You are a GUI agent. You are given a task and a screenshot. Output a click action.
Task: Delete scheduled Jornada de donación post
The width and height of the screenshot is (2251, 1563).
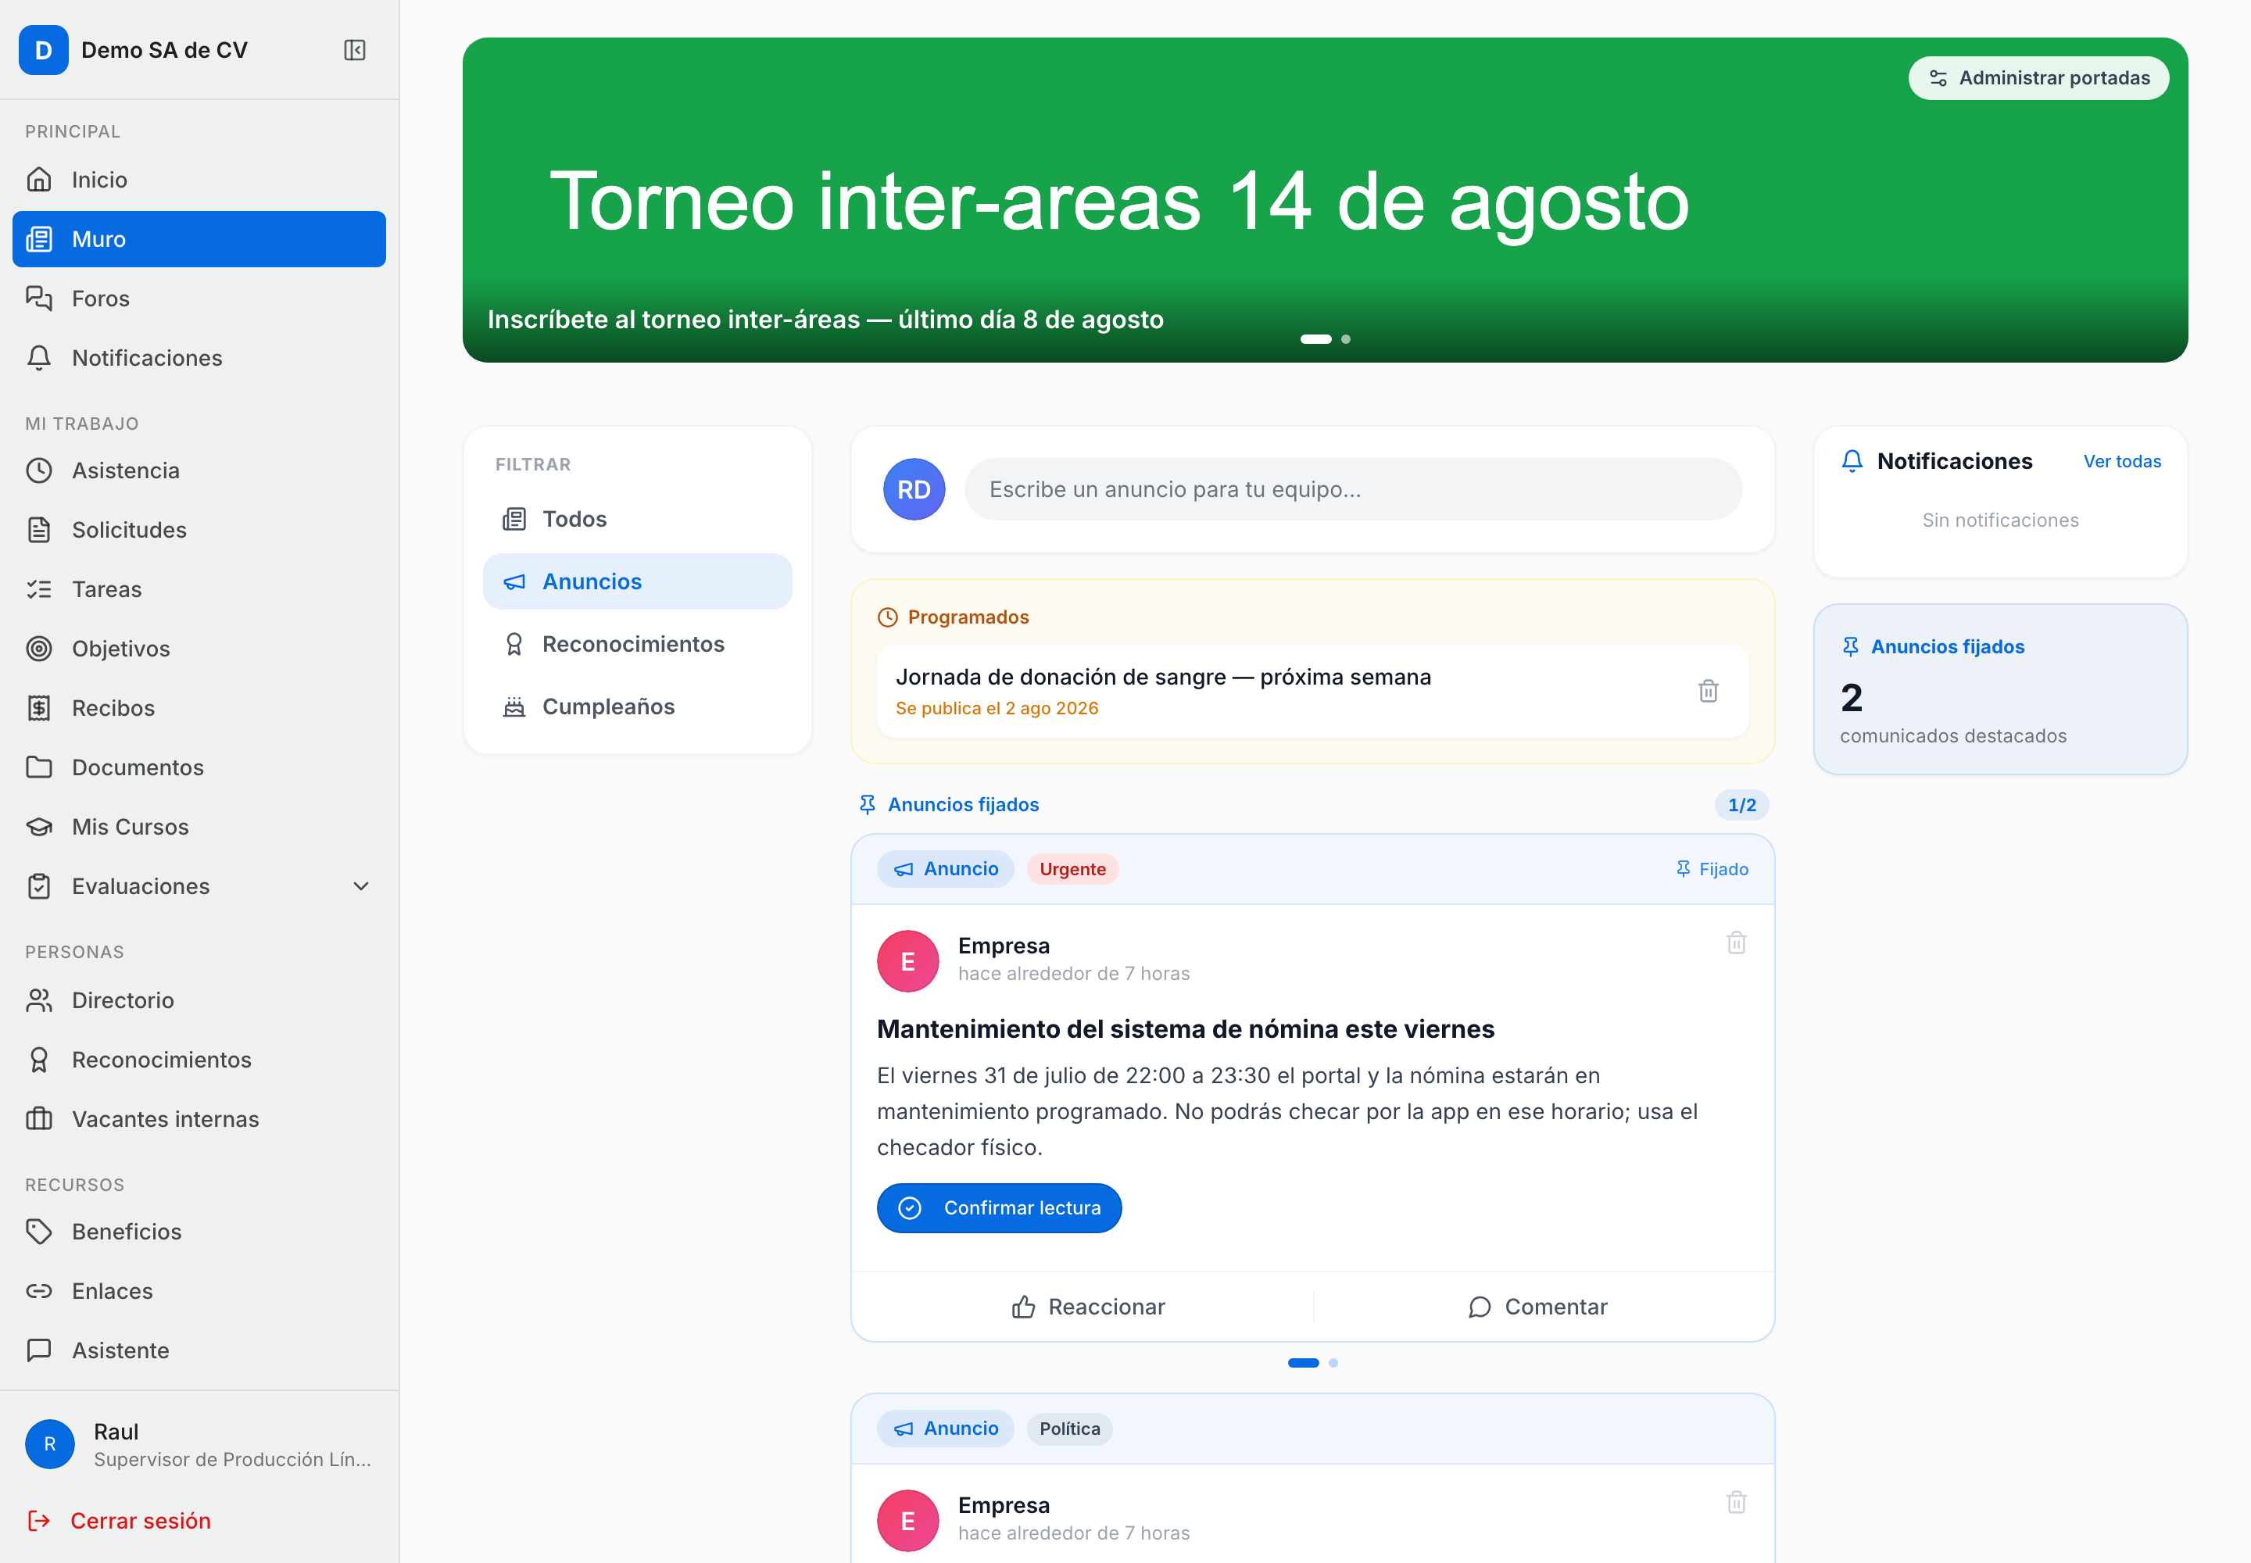point(1709,692)
